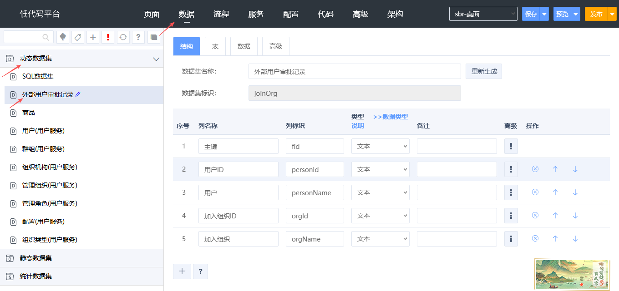619x291 pixels.
Task: Open the sbr-桌面 project dropdown
Action: [483, 14]
